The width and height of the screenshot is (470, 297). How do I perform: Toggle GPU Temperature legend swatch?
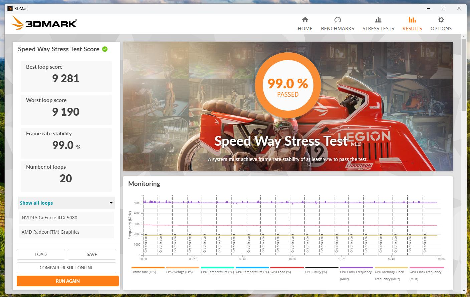252,267
